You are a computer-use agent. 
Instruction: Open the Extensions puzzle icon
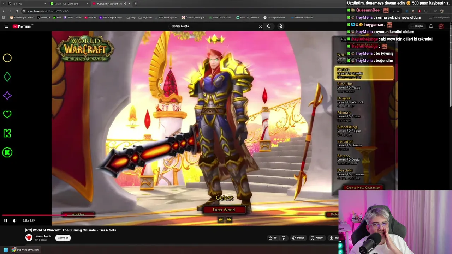426,11
